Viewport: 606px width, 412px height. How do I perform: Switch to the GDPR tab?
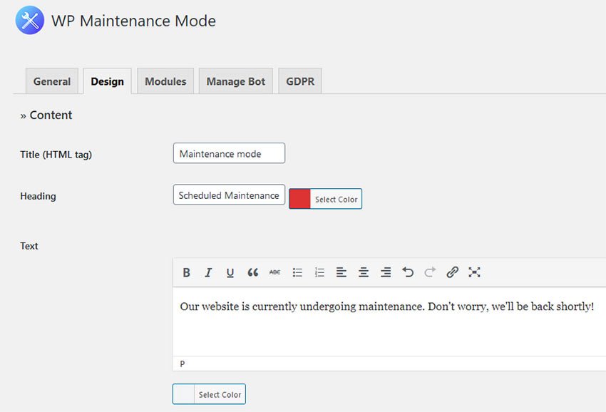pos(299,81)
